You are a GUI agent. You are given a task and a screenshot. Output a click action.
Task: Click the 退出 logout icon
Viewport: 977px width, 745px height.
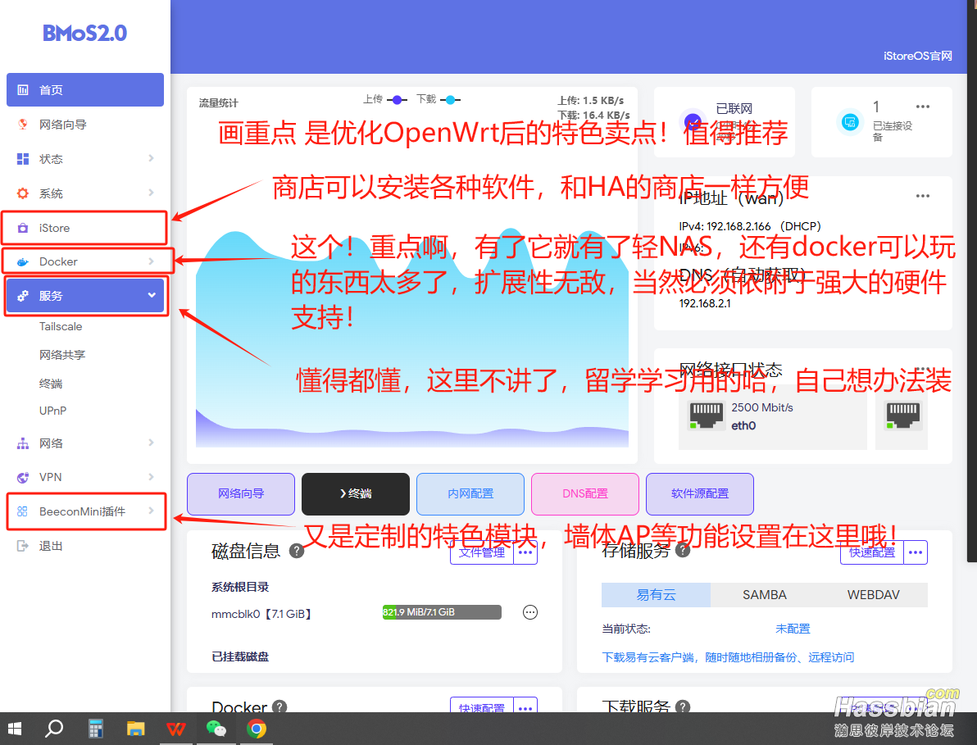coord(22,546)
